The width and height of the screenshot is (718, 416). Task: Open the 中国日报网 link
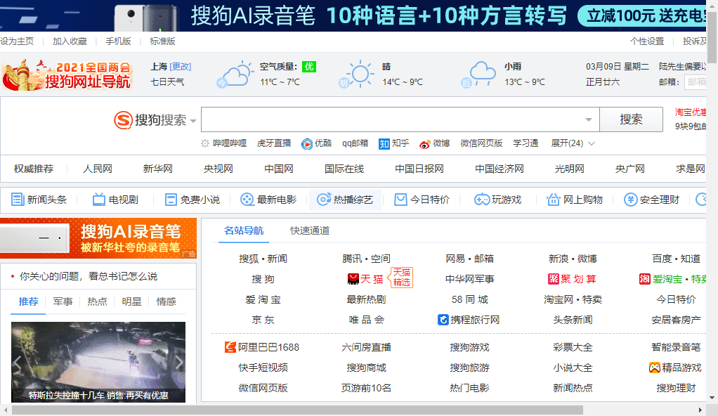coord(419,169)
